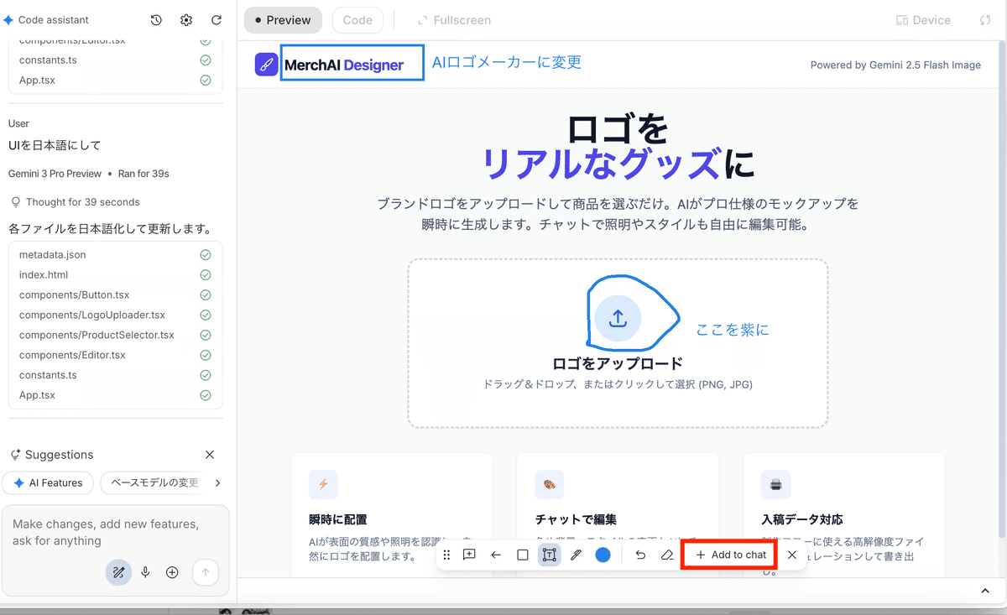Expand the bottom panel chevron in preview
1007x615 pixels.
pyautogui.click(x=985, y=592)
